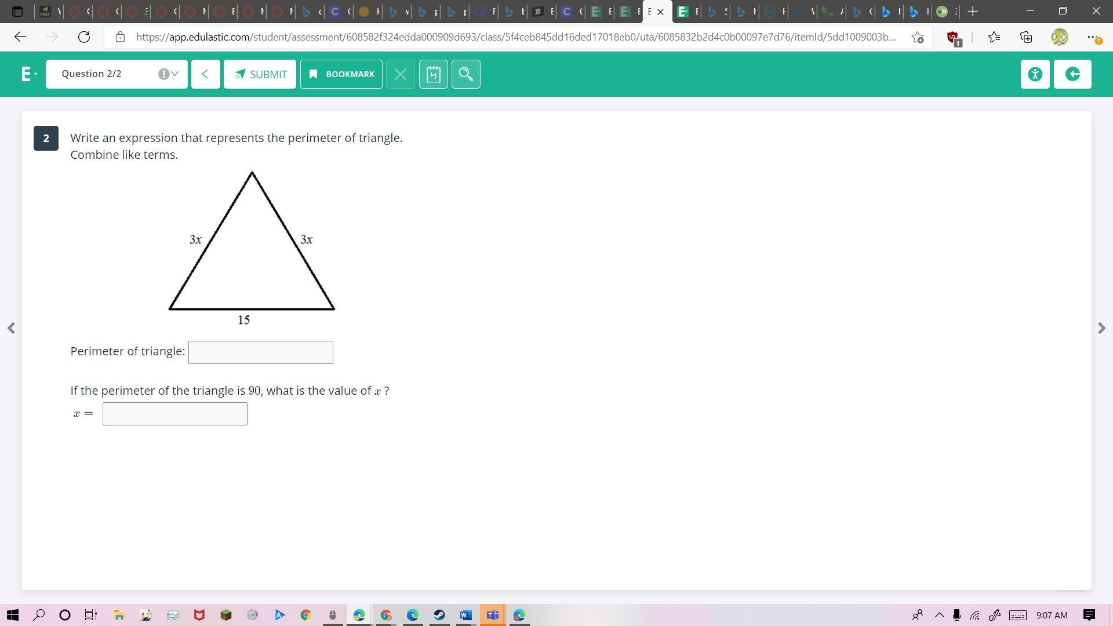Click left-side previous page chevron
Screen dimensions: 1113x626
[x=11, y=328]
